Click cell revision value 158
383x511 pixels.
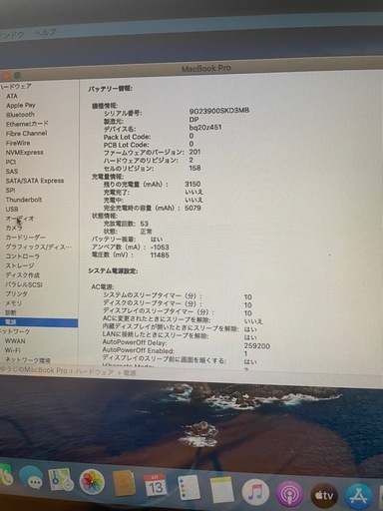pyautogui.click(x=194, y=168)
